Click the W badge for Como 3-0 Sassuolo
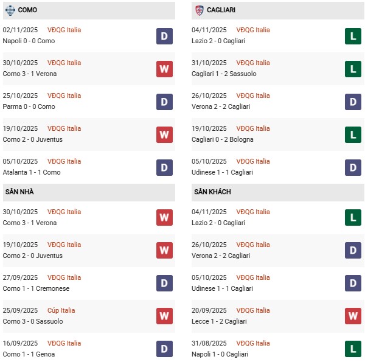The image size is (365, 362). click(x=164, y=316)
